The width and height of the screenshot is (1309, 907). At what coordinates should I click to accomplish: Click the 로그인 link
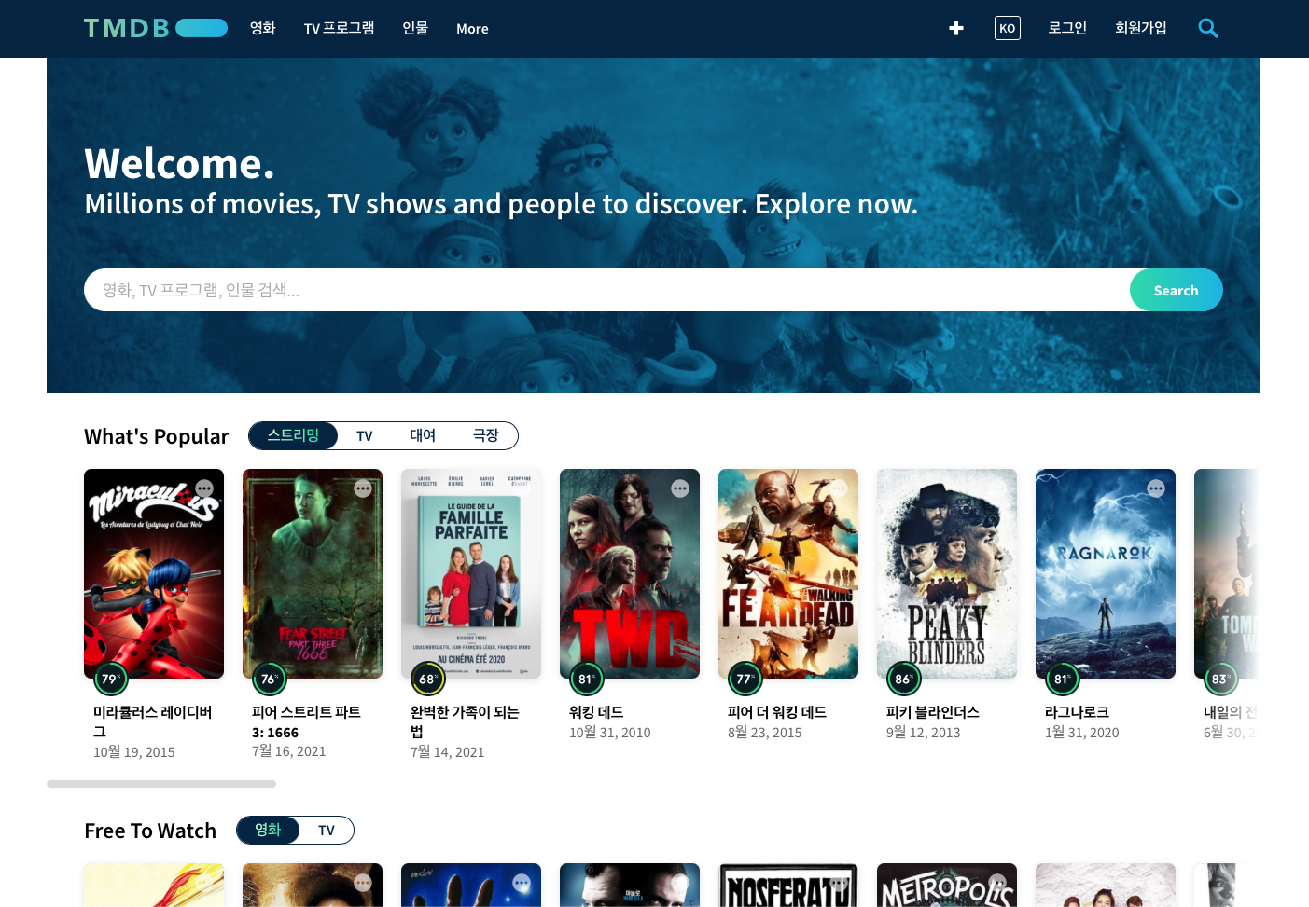point(1067,28)
